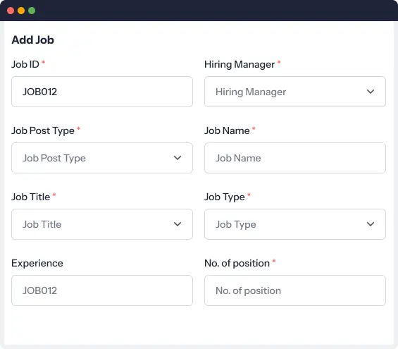The image size is (398, 349).
Task: Click the Add Job heading
Action: pyautogui.click(x=32, y=40)
